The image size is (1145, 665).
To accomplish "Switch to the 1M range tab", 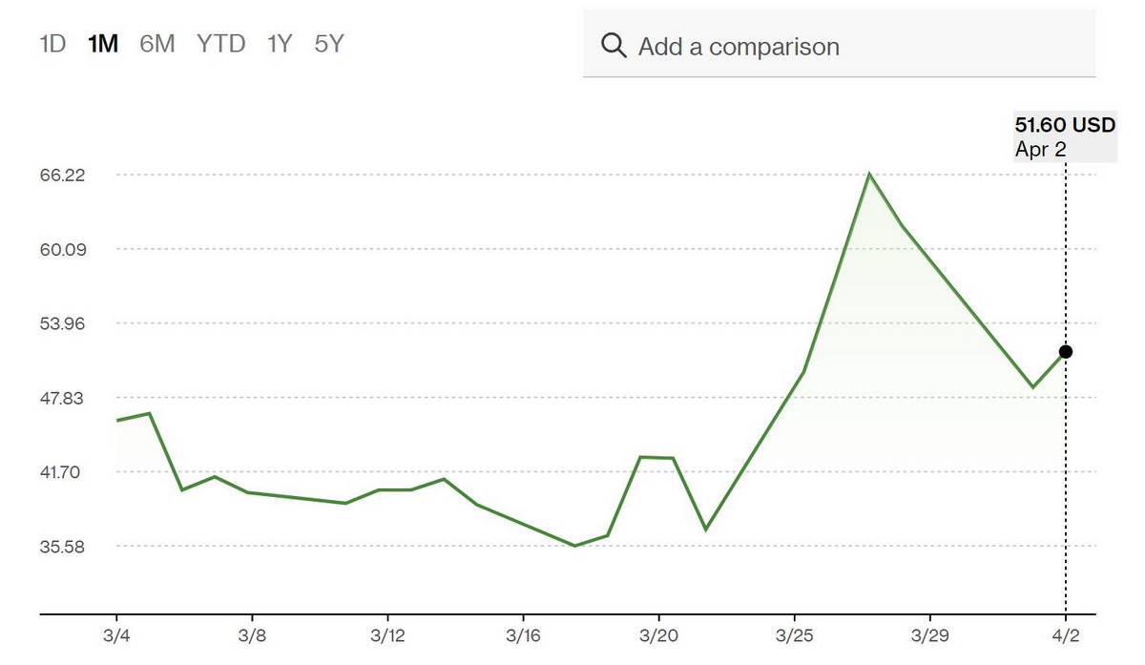I will pos(102,44).
